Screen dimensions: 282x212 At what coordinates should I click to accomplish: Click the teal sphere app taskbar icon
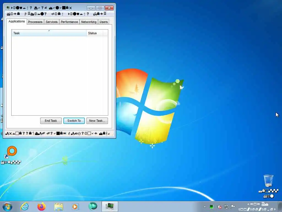point(93,206)
